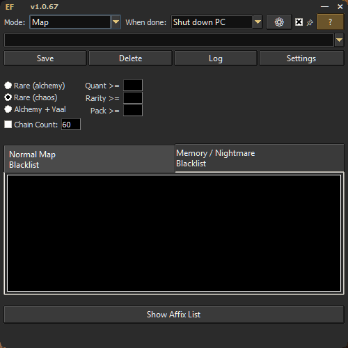Switch to Normal Map Blacklist tab

click(89, 159)
